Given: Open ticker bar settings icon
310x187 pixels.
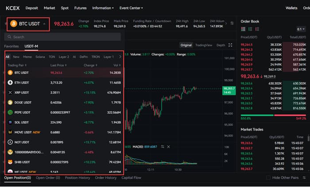Looking at the screenshot, I should (x=232, y=23).
